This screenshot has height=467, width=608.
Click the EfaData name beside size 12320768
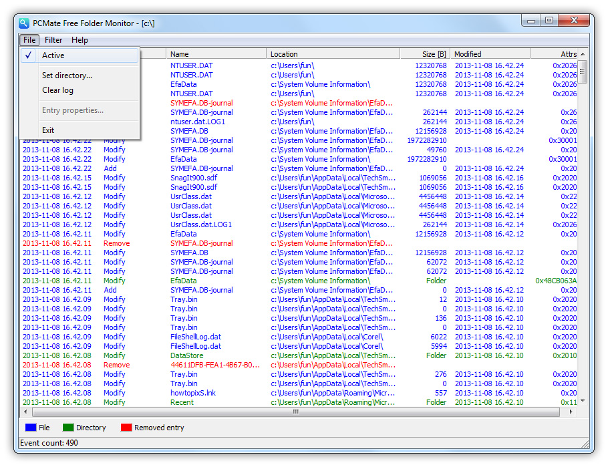(x=184, y=85)
